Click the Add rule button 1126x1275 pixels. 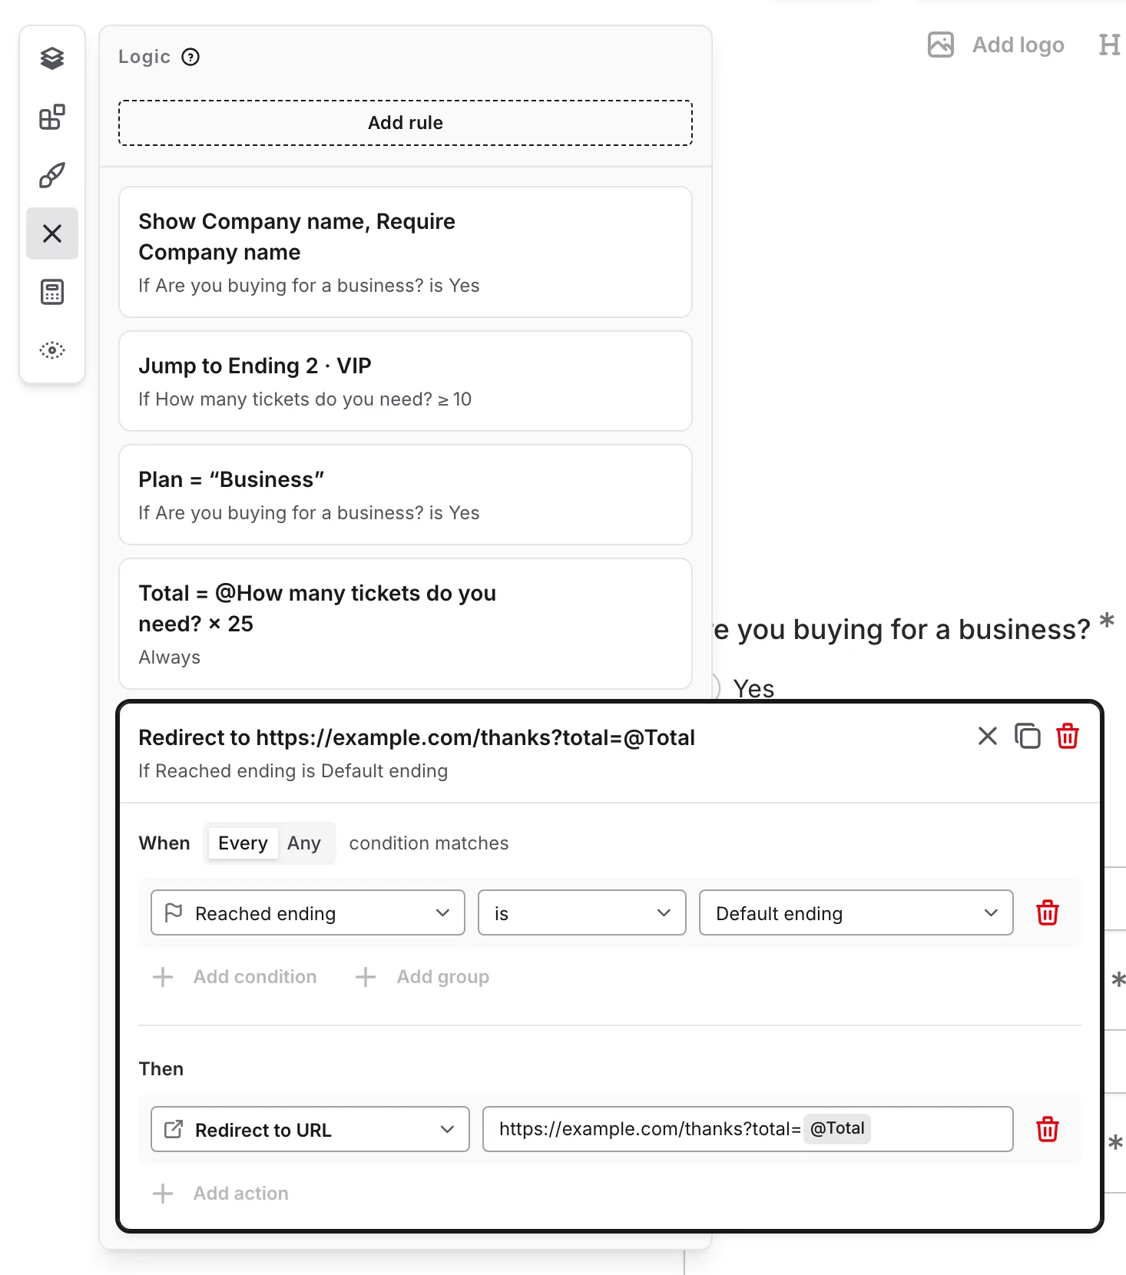[406, 123]
